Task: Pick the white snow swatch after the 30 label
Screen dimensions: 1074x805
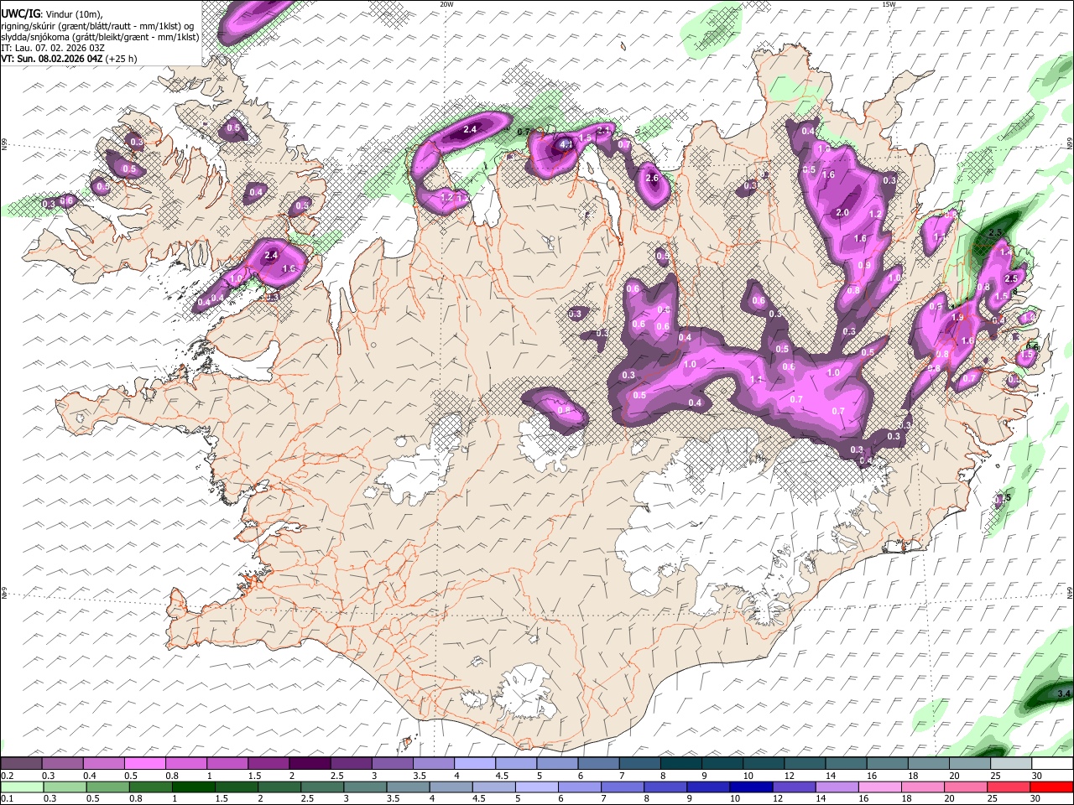Action: click(x=1052, y=764)
